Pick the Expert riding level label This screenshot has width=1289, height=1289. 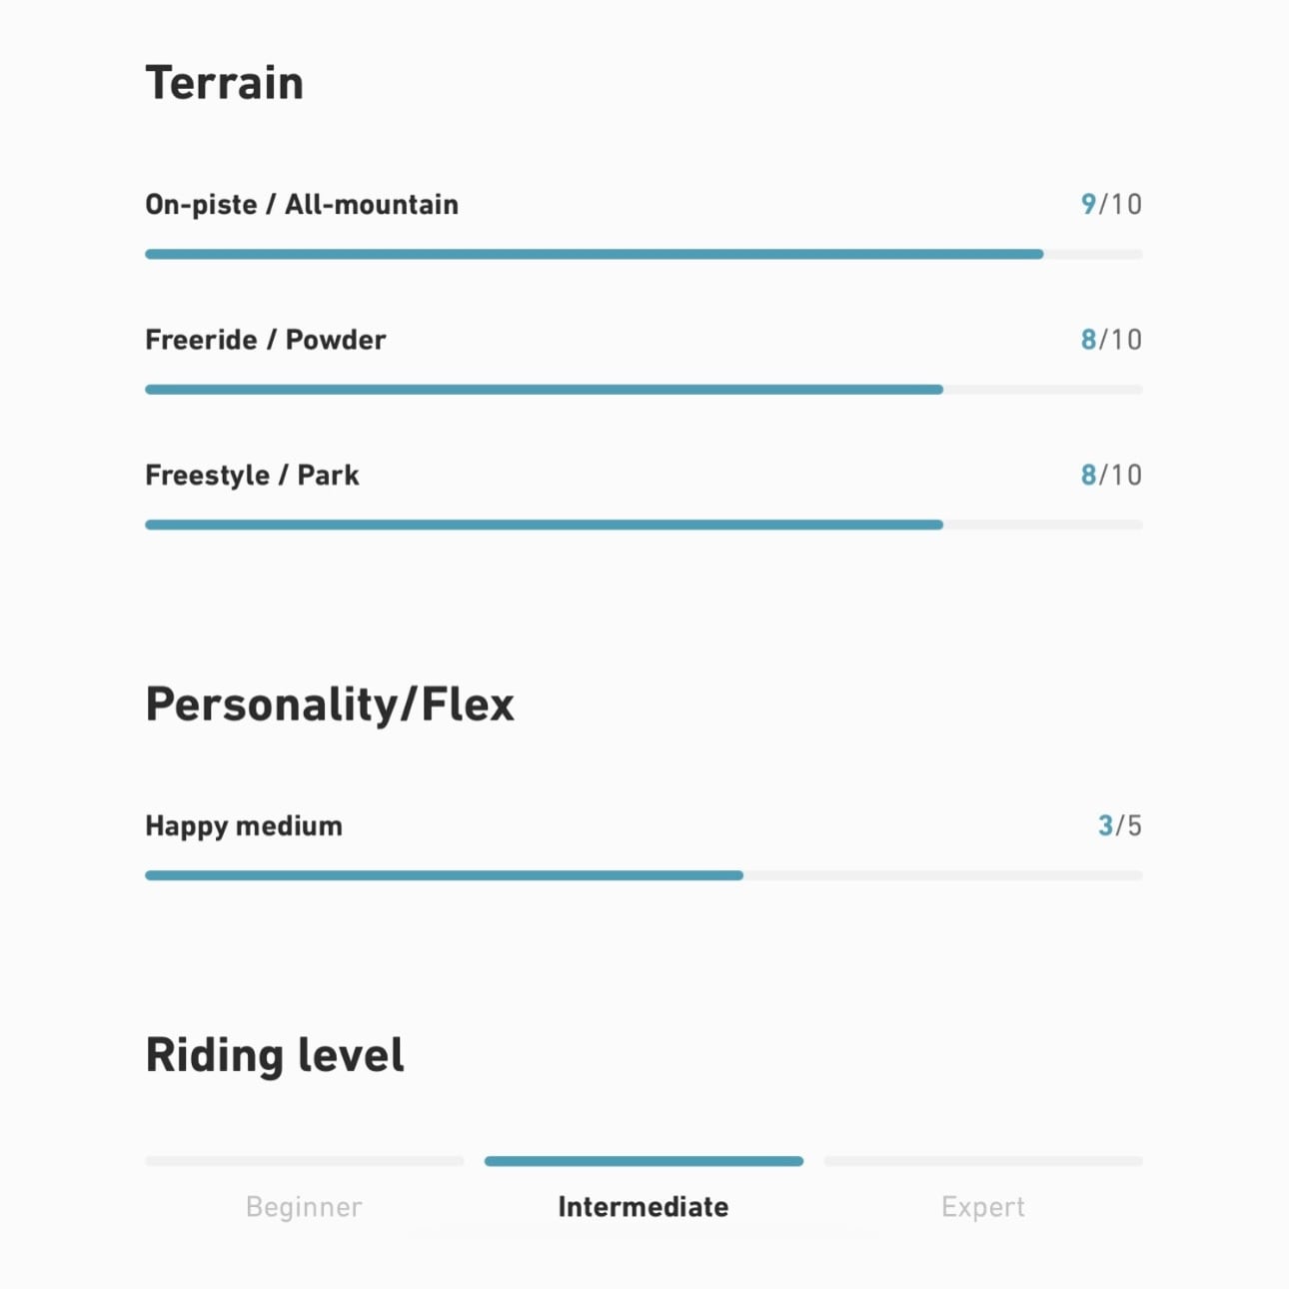[983, 1207]
